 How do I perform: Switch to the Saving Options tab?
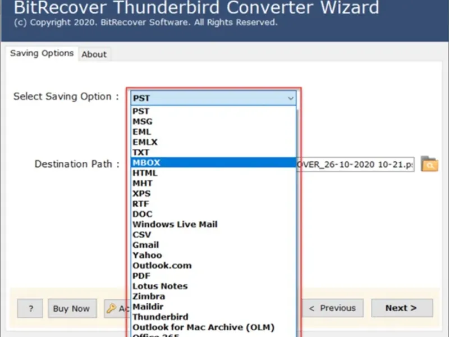pyautogui.click(x=42, y=53)
